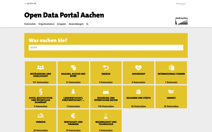Click the power plug Energie icon
This screenshot has height=132, width=212.
[106, 68]
